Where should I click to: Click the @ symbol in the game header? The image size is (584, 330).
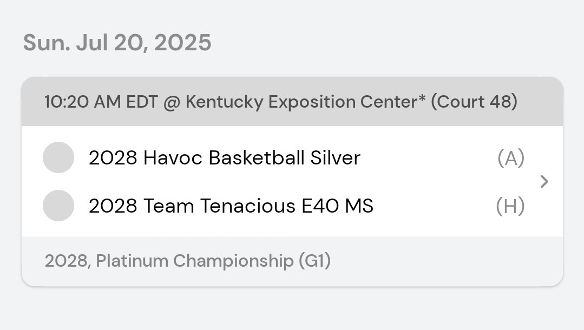170,102
